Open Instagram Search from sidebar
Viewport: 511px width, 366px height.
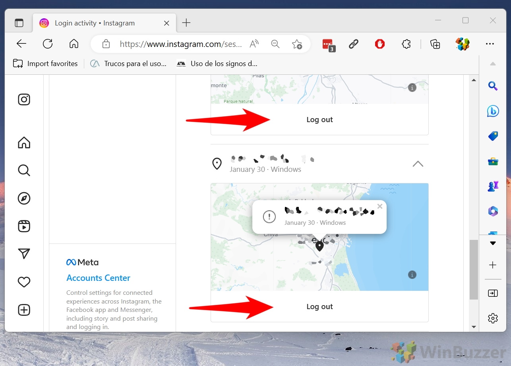tap(24, 170)
